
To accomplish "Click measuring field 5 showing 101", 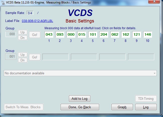I will coord(93,34).
